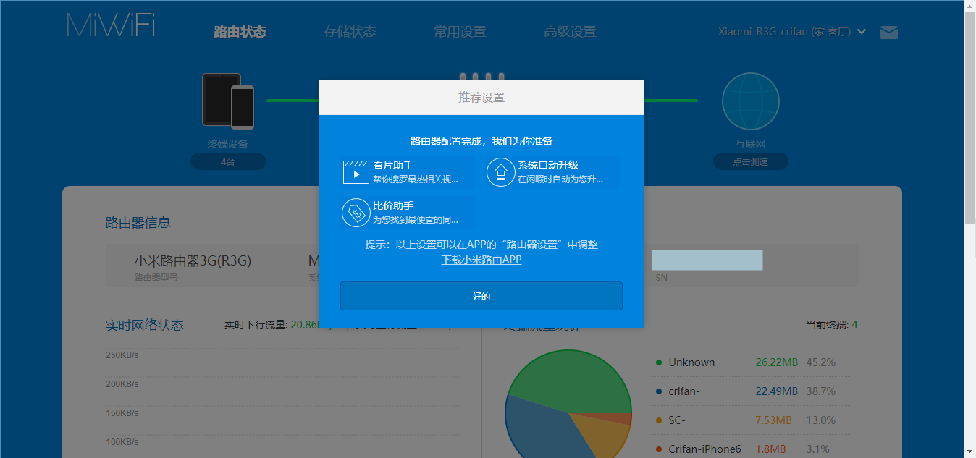Click the 45.2% percentage value

tap(820, 362)
